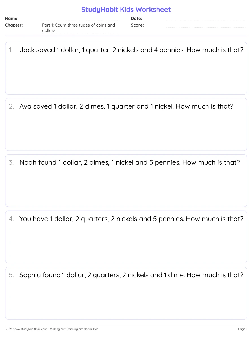Click question 2 about Ava's savings
Viewport: 252px width, 356px height.
click(x=126, y=107)
